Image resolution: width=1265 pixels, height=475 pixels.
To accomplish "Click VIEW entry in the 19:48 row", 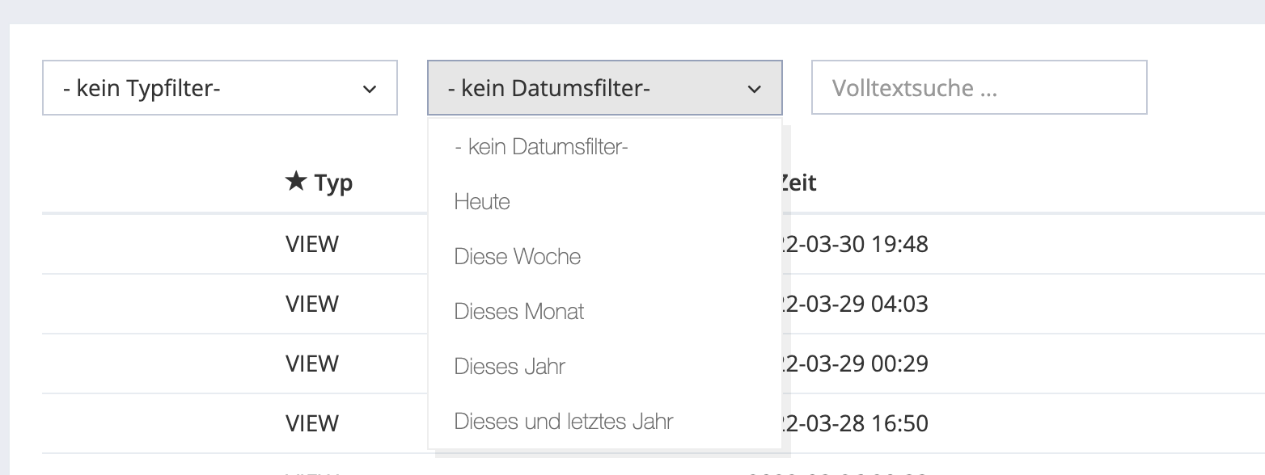I will tap(312, 244).
